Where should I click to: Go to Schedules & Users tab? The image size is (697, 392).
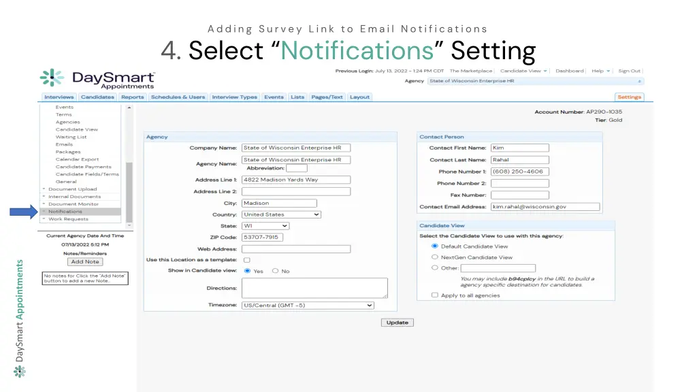(x=178, y=97)
